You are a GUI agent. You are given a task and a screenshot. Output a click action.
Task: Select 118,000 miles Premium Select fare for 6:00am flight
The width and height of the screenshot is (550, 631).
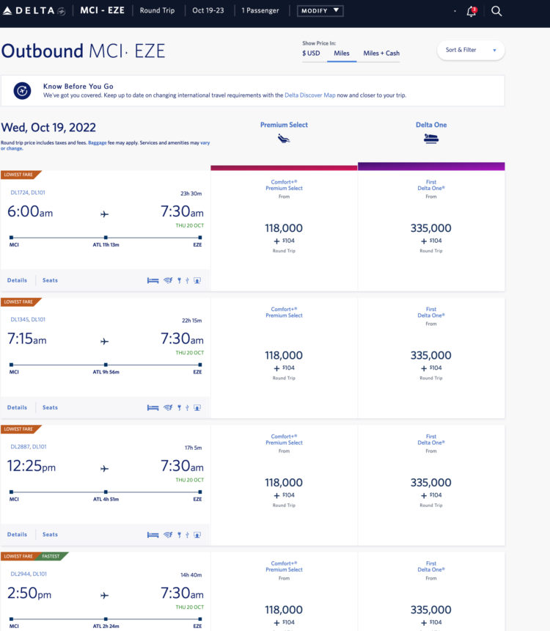coord(284,230)
